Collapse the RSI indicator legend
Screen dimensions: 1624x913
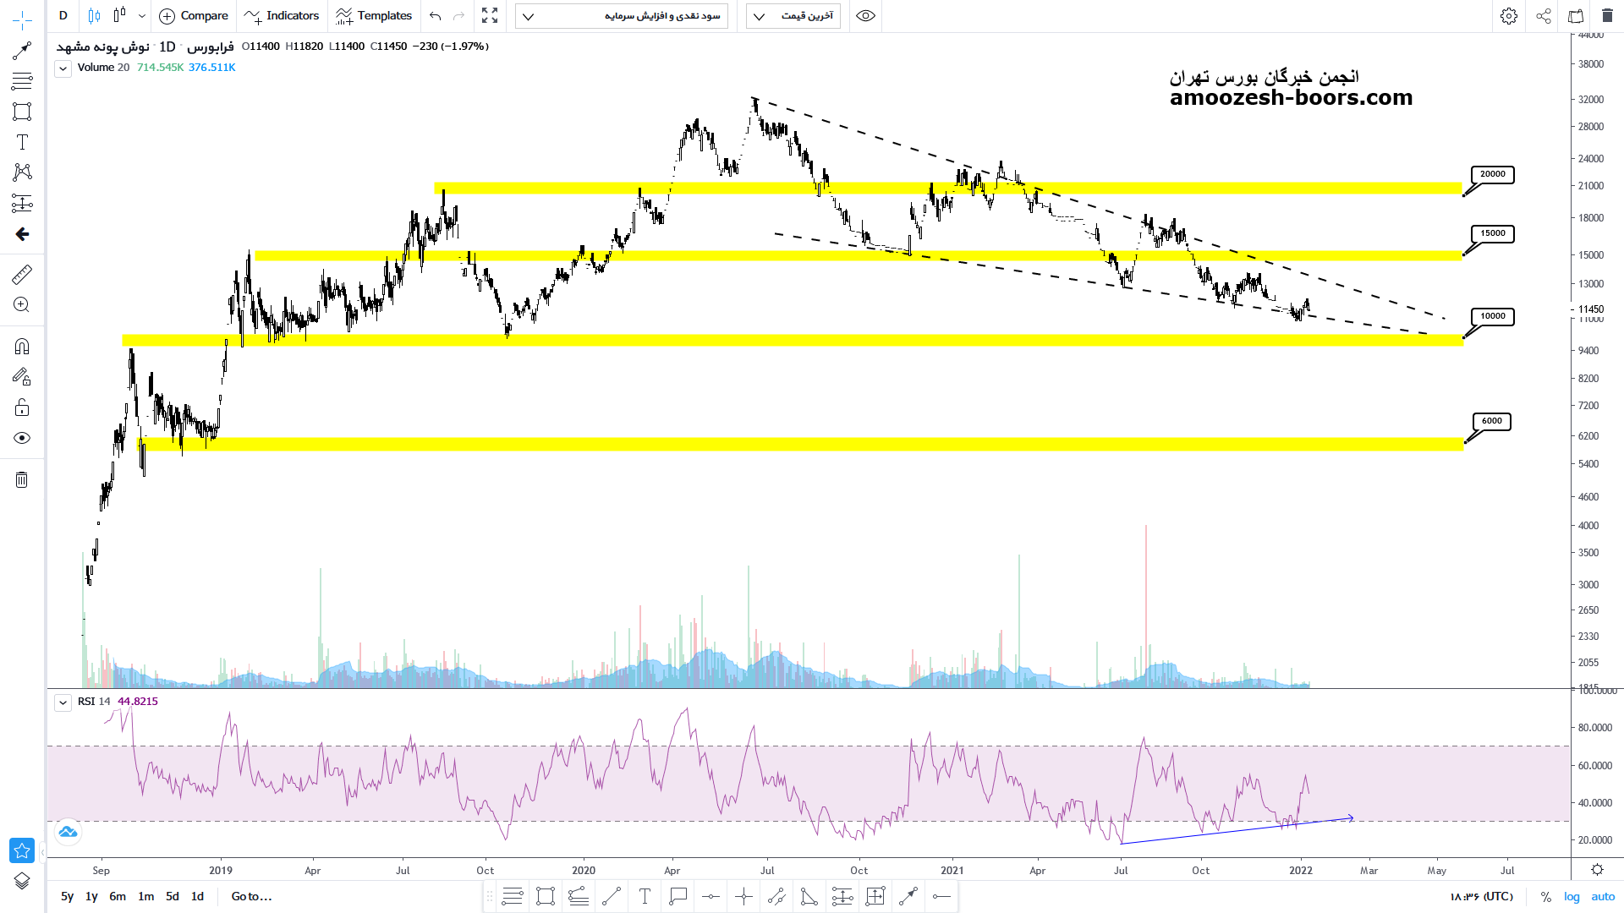(x=63, y=703)
